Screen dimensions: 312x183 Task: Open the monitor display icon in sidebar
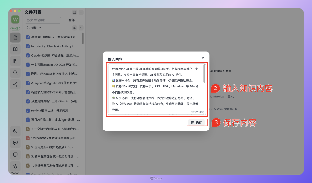(15, 154)
